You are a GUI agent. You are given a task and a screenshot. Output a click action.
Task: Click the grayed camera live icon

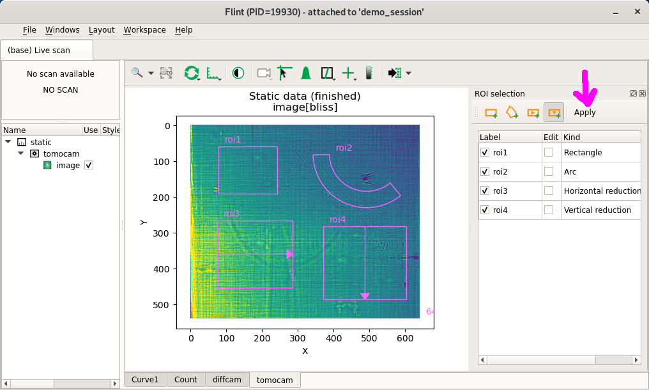pos(264,74)
